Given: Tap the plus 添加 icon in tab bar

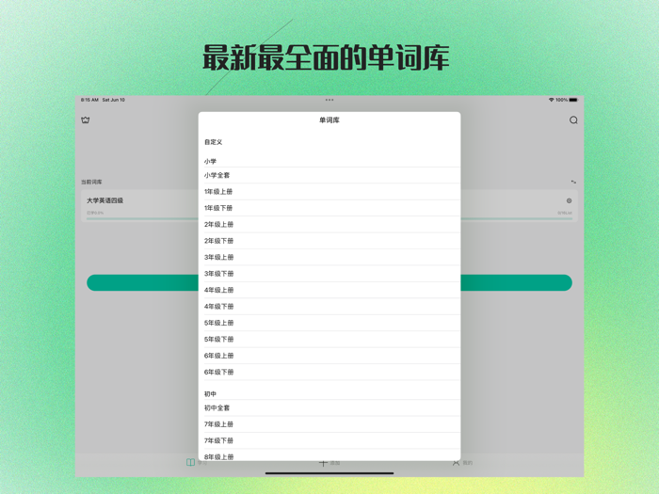Looking at the screenshot, I should 323,463.
